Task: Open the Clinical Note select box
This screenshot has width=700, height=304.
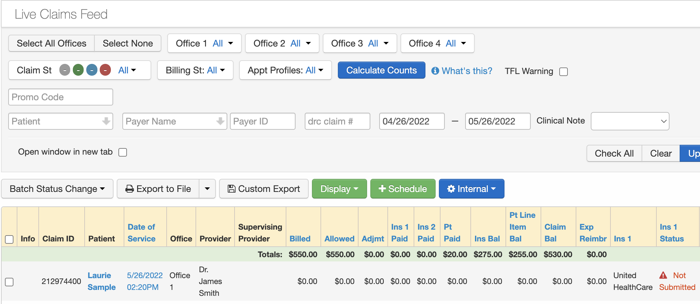Action: point(630,121)
